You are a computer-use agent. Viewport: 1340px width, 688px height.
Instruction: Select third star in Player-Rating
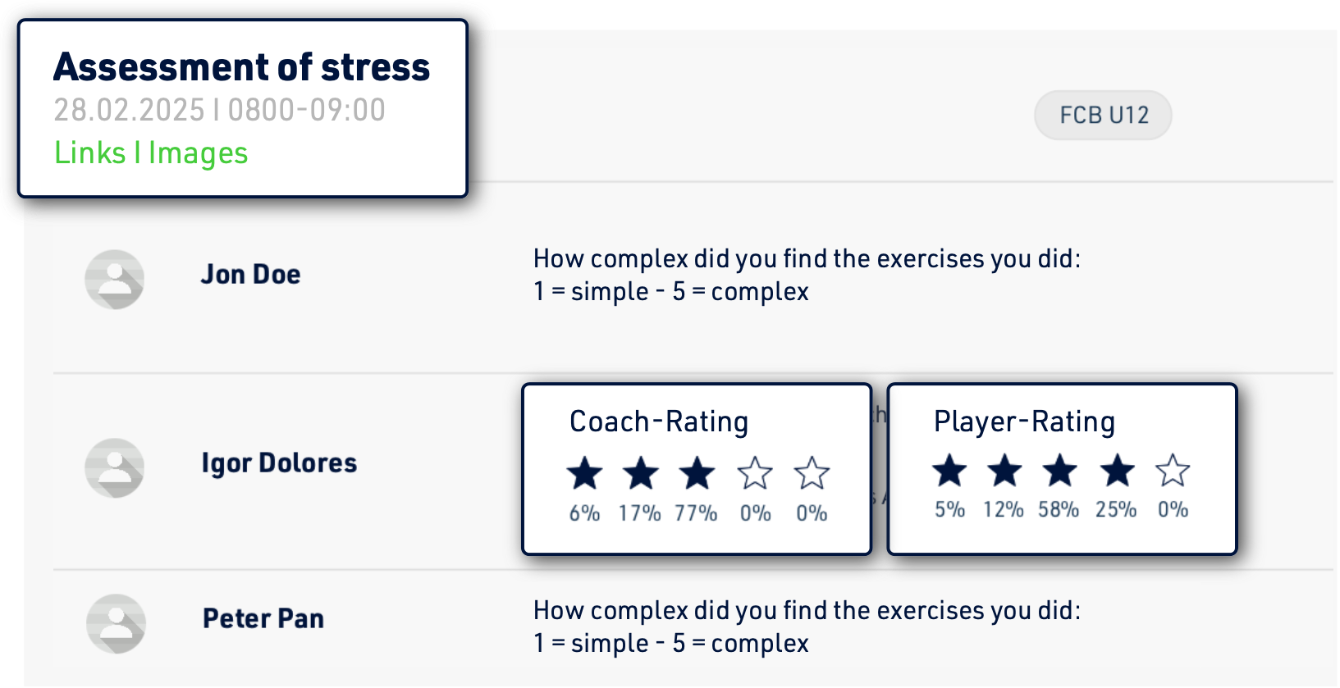tap(1059, 471)
